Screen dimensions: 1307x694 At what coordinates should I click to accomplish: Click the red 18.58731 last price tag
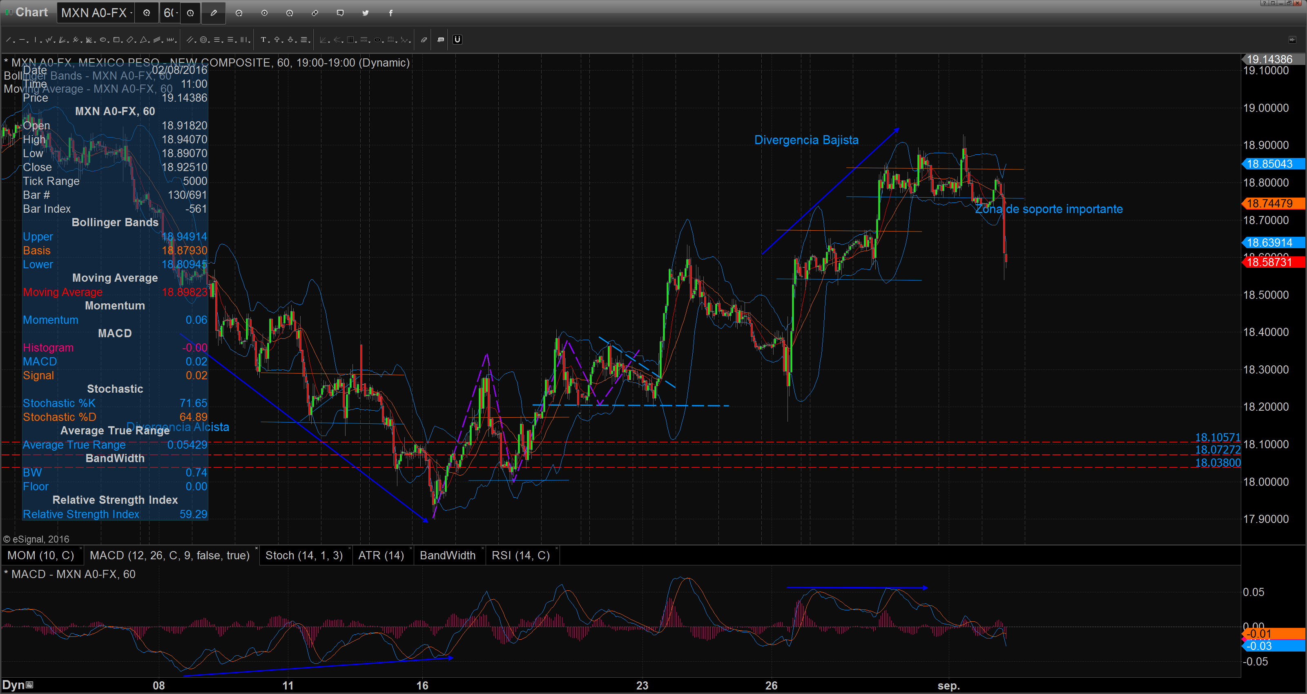coord(1273,262)
